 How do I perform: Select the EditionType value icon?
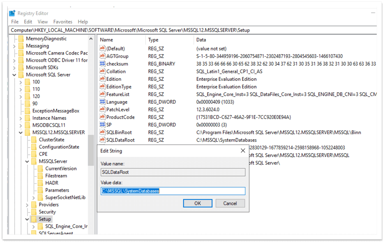pyautogui.click(x=102, y=86)
